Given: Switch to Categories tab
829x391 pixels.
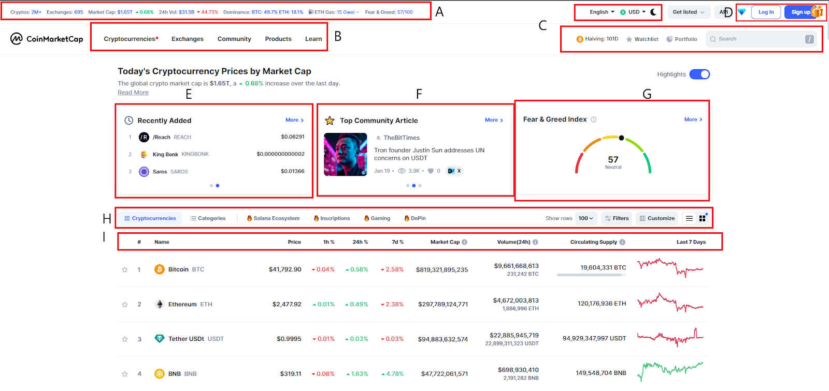Looking at the screenshot, I should [x=208, y=218].
